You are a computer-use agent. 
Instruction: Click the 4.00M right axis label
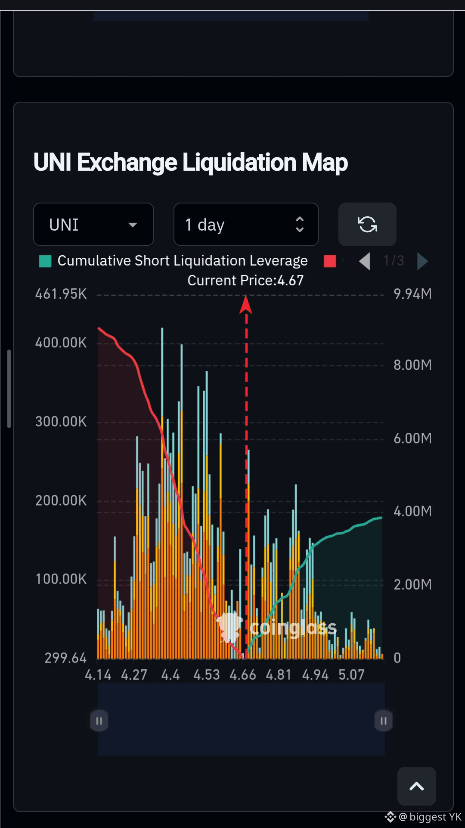(x=412, y=511)
